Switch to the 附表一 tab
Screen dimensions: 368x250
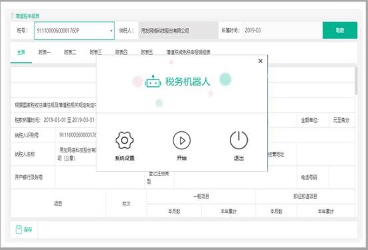click(x=45, y=52)
